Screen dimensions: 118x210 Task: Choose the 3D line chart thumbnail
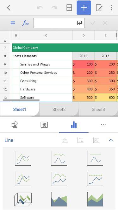click(x=23, y=200)
